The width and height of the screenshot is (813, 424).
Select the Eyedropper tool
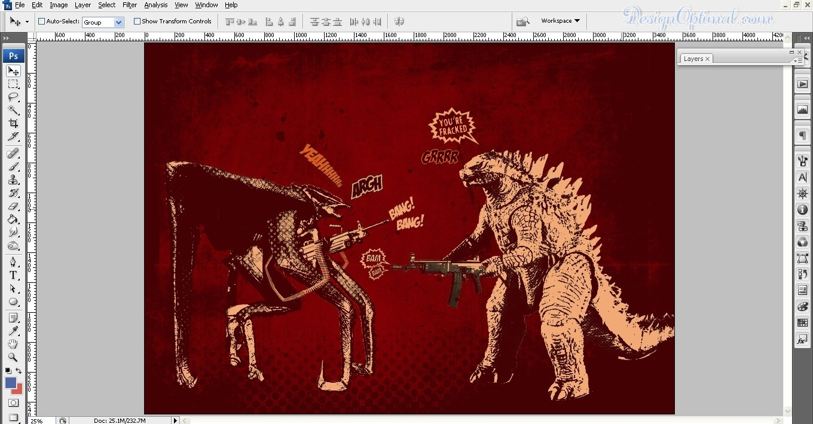pos(13,331)
